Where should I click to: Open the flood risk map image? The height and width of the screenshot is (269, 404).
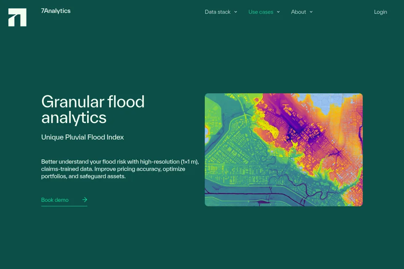coord(284,150)
